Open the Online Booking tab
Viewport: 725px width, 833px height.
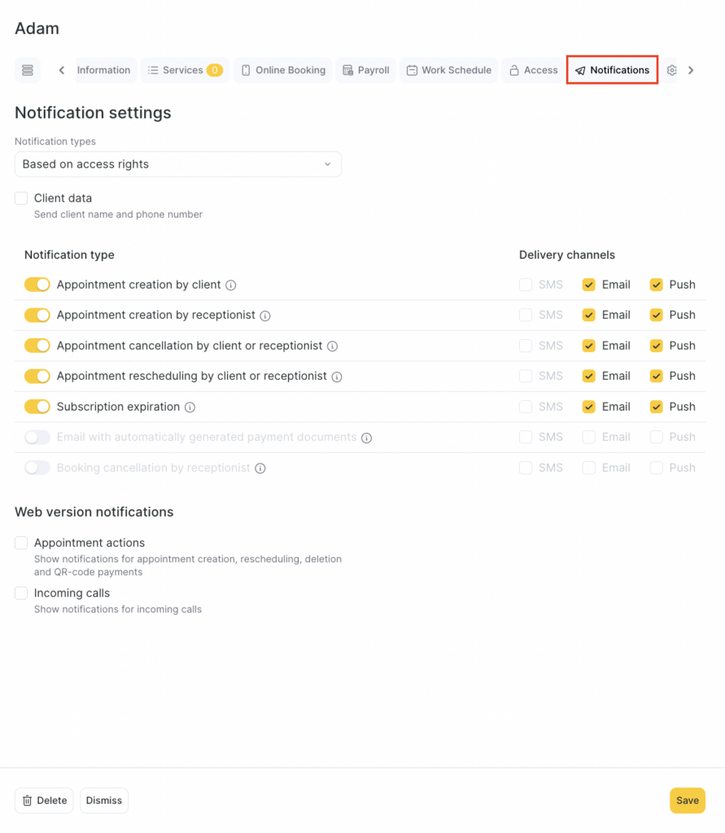[282, 71]
